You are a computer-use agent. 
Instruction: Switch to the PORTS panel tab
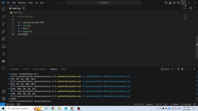tap(64, 69)
